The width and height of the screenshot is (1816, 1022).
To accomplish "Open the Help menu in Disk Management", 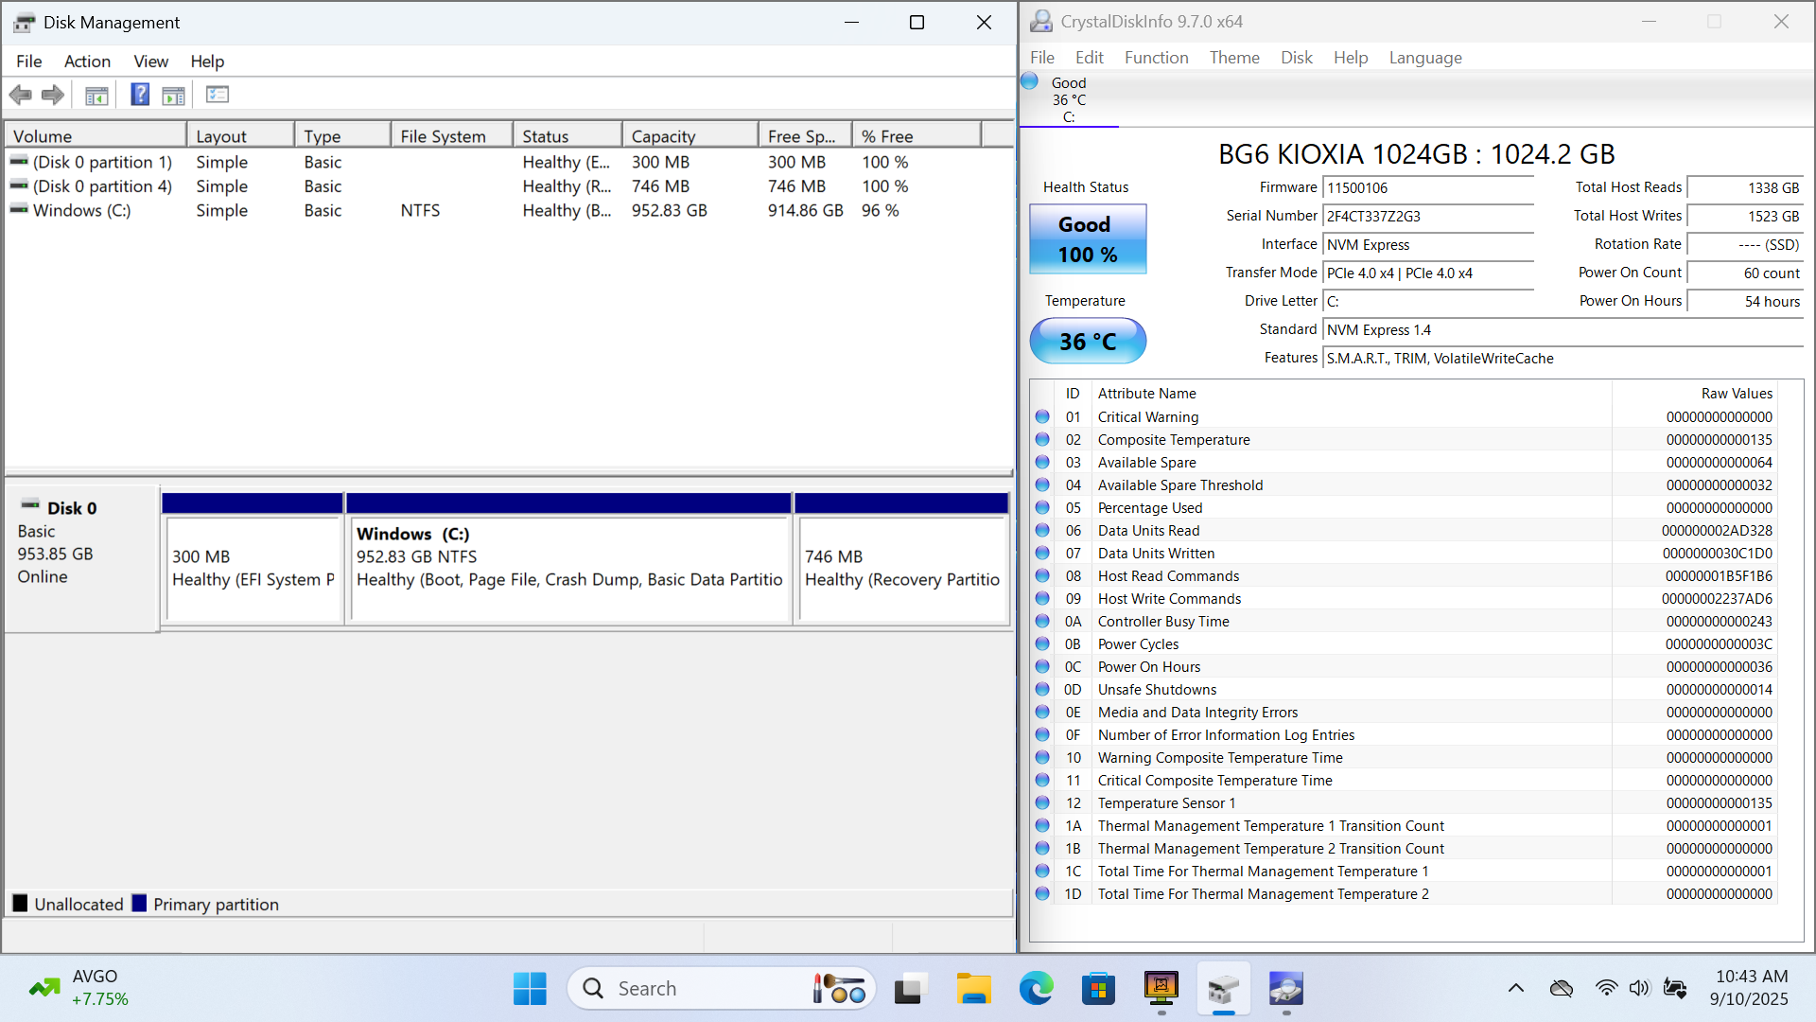I will coord(207,62).
